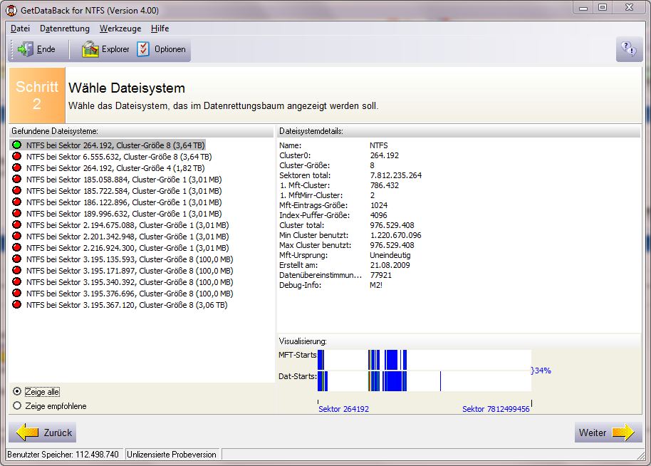The height and width of the screenshot is (466, 651).
Task: Click the yellow left arrow on Zurück
Action: click(27, 433)
